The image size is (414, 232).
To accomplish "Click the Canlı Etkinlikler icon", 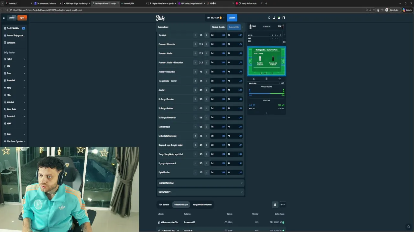I will 5,28.
